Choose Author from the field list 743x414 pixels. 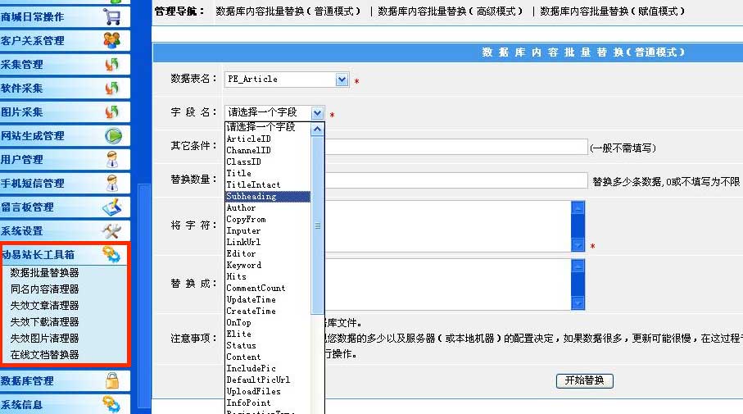point(268,207)
